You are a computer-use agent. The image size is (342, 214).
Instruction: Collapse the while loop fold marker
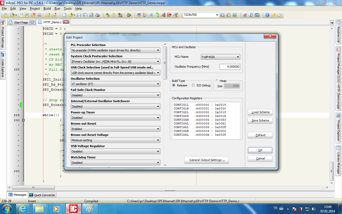(23, 120)
